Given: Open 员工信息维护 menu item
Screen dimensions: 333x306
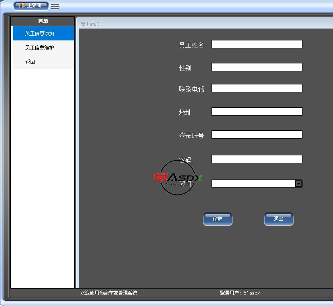Looking at the screenshot, I should [43, 48].
